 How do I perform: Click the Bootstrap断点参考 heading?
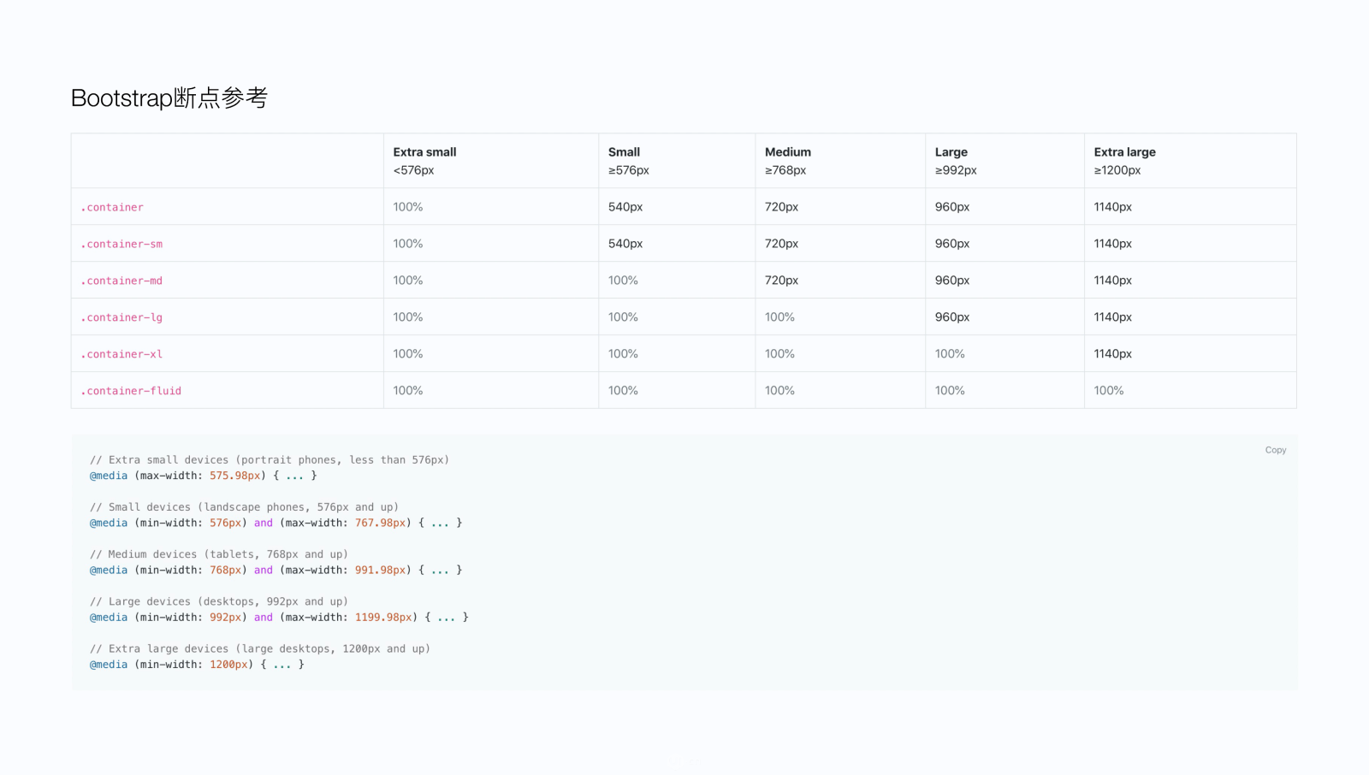[x=169, y=98]
